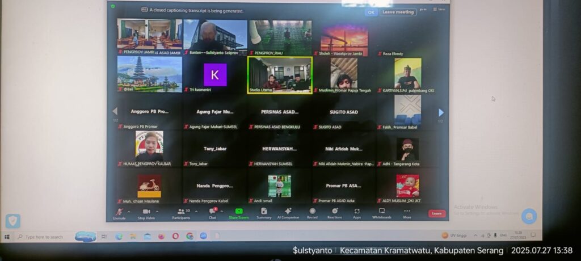Open the Participants panel
The image size is (581, 261).
point(181,212)
